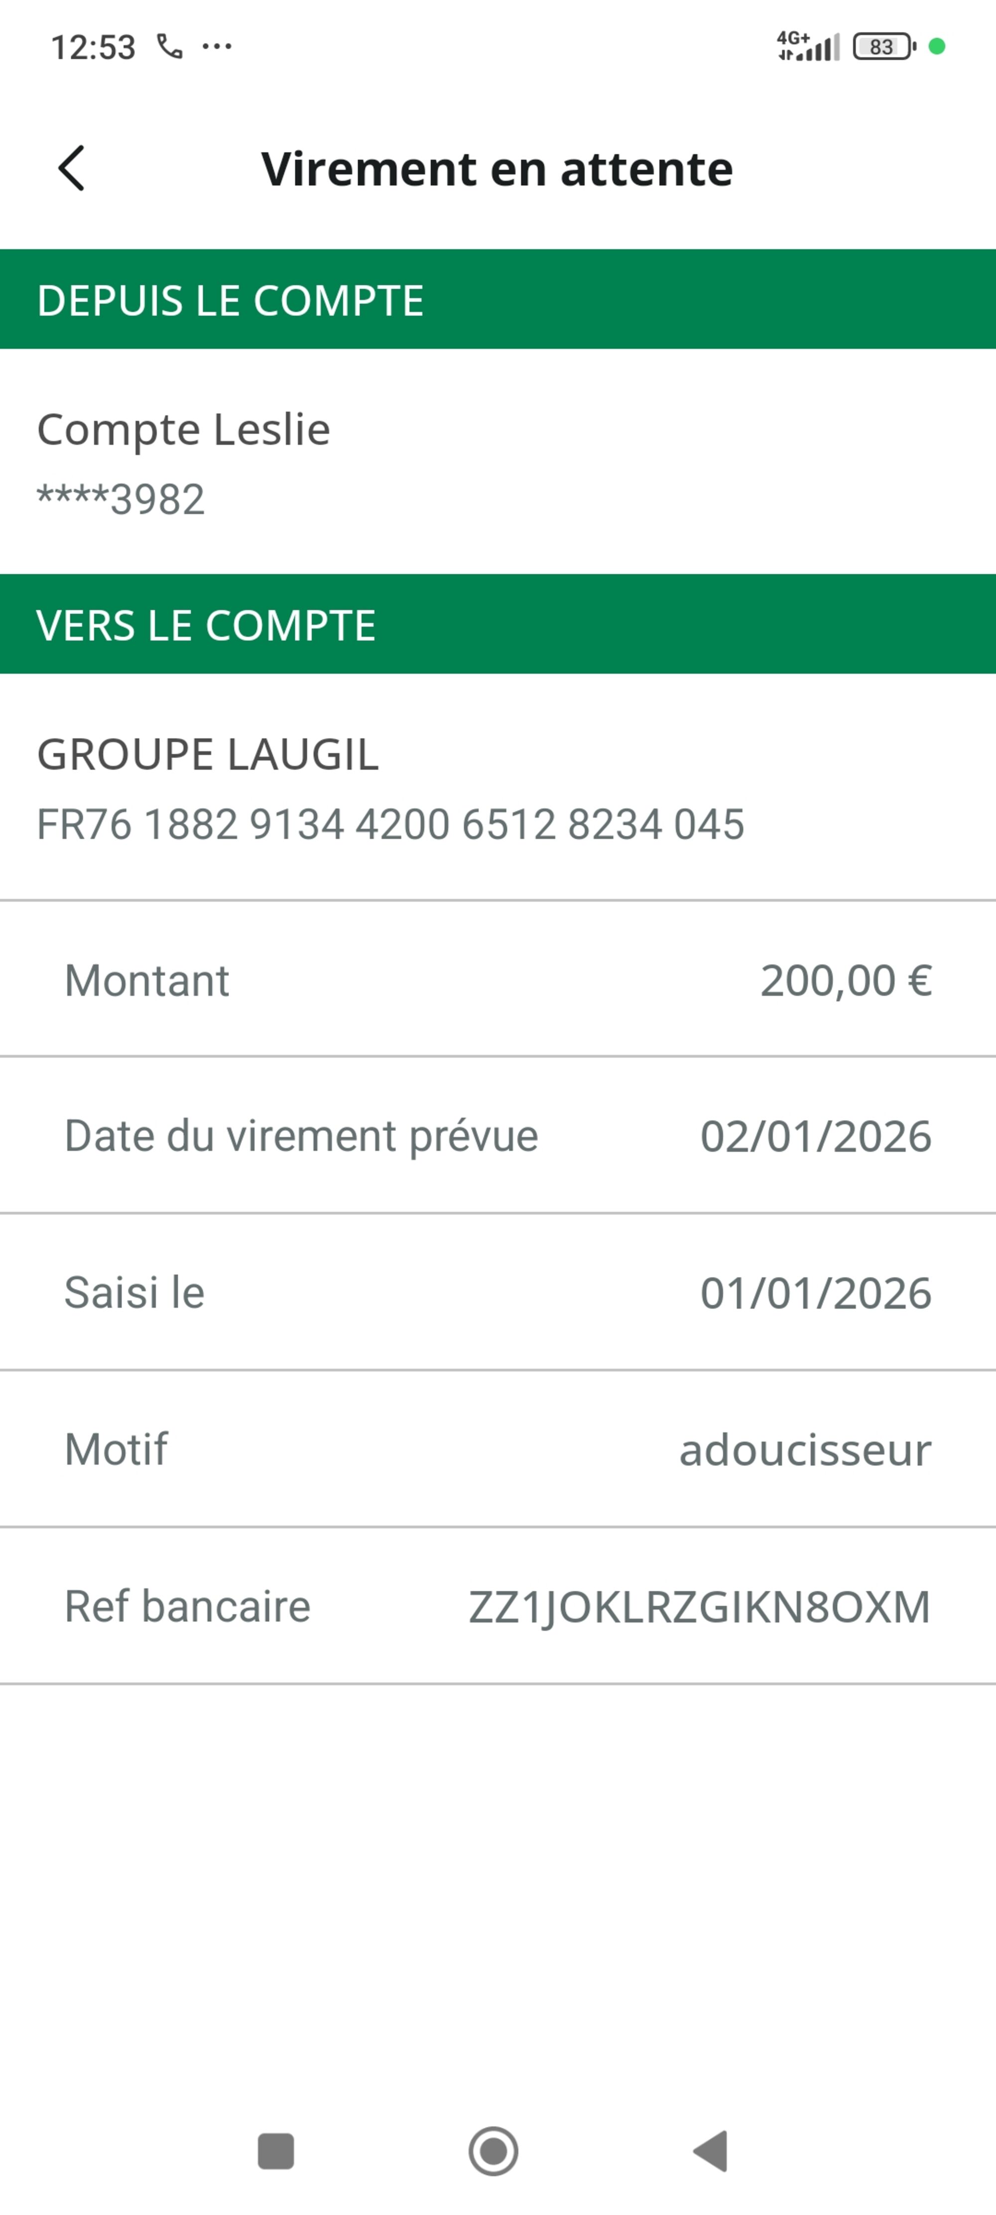Image resolution: width=996 pixels, height=2215 pixels.
Task: Tap the green dot status indicator
Action: [x=937, y=46]
